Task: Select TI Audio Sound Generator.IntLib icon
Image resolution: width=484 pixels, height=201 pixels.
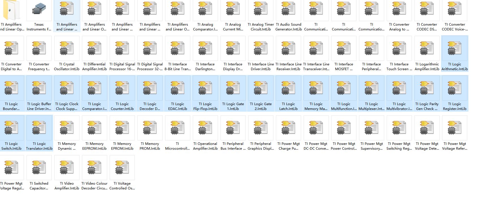Action: [x=288, y=8]
